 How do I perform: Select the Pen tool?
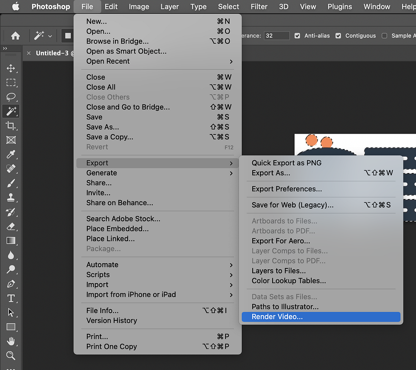[x=11, y=284]
